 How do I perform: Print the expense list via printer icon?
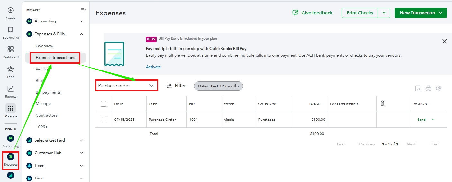coord(428,88)
